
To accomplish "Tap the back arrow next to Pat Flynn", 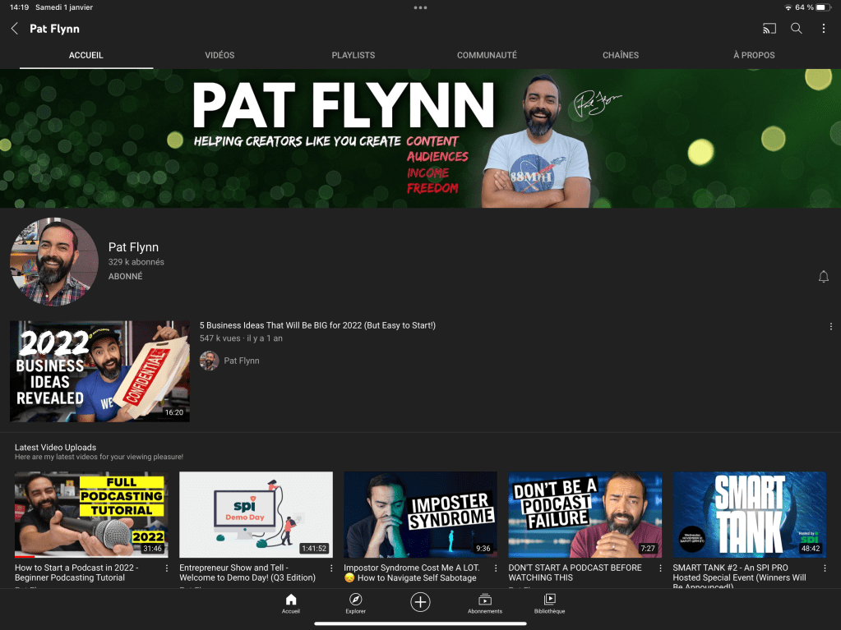I will [x=15, y=29].
